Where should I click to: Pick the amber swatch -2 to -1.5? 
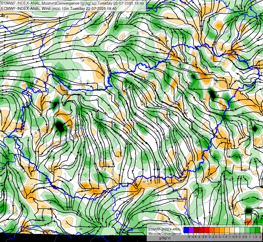coord(222,230)
